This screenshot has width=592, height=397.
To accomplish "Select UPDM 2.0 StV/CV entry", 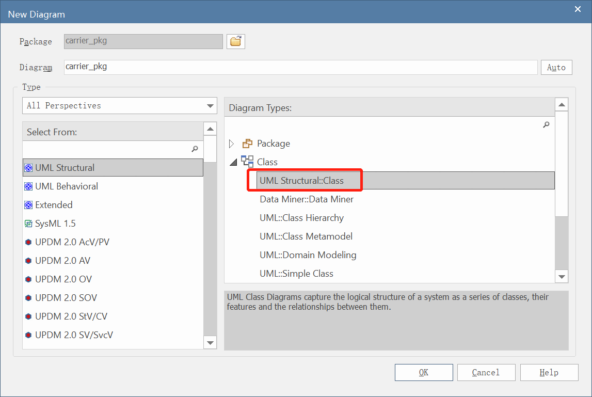I will [x=113, y=316].
